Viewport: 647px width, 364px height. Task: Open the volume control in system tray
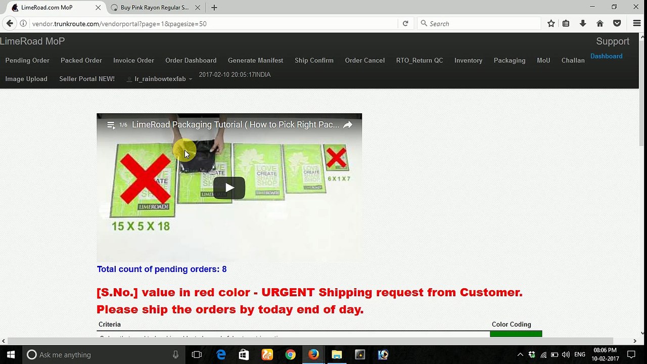566,354
